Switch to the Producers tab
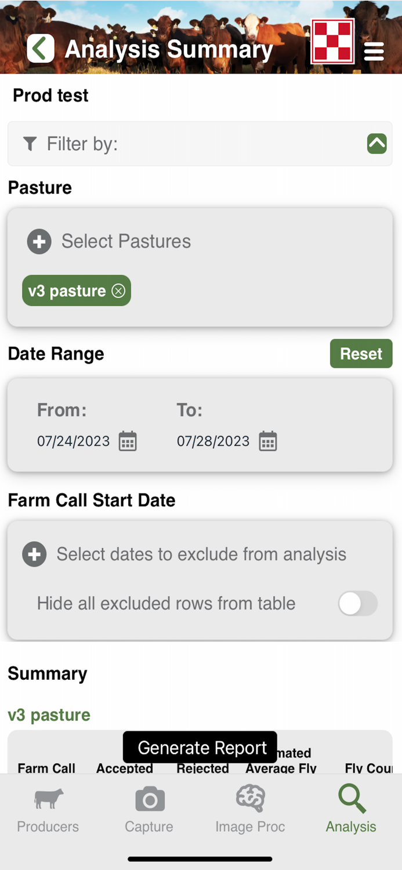Screen dimensions: 402x870 pos(48,811)
